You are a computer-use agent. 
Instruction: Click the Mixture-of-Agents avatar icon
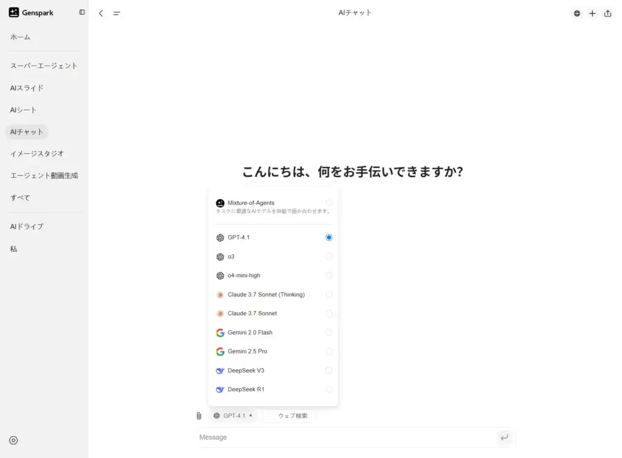[220, 203]
